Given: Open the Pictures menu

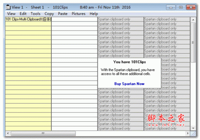Looking at the screenshot, I should click(x=78, y=14).
